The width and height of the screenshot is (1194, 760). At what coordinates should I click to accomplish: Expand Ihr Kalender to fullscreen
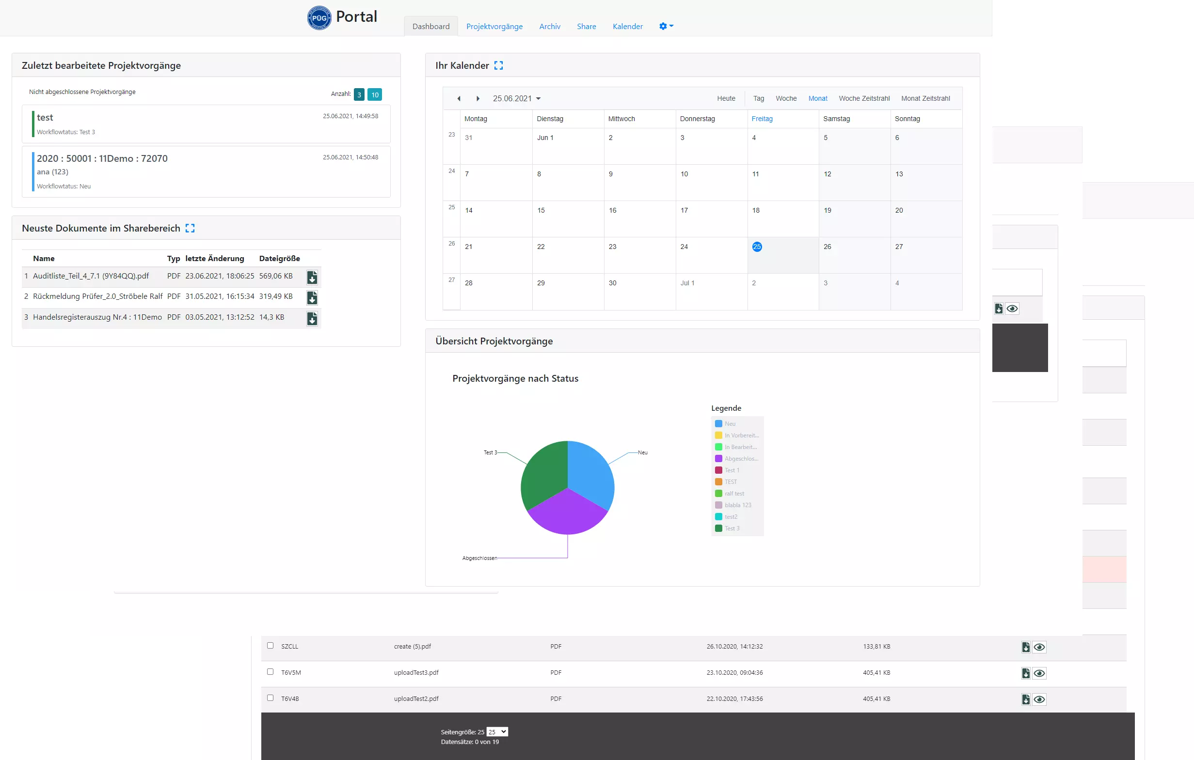pyautogui.click(x=498, y=65)
